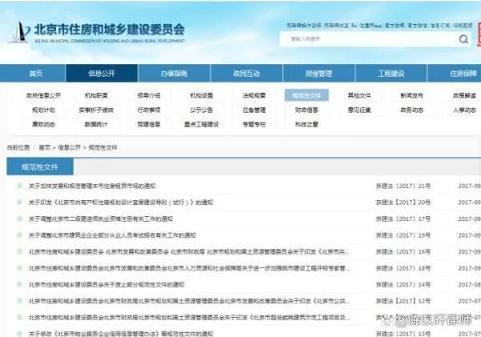
Task: Select the 行政事项 submenu item
Action: (x=149, y=110)
